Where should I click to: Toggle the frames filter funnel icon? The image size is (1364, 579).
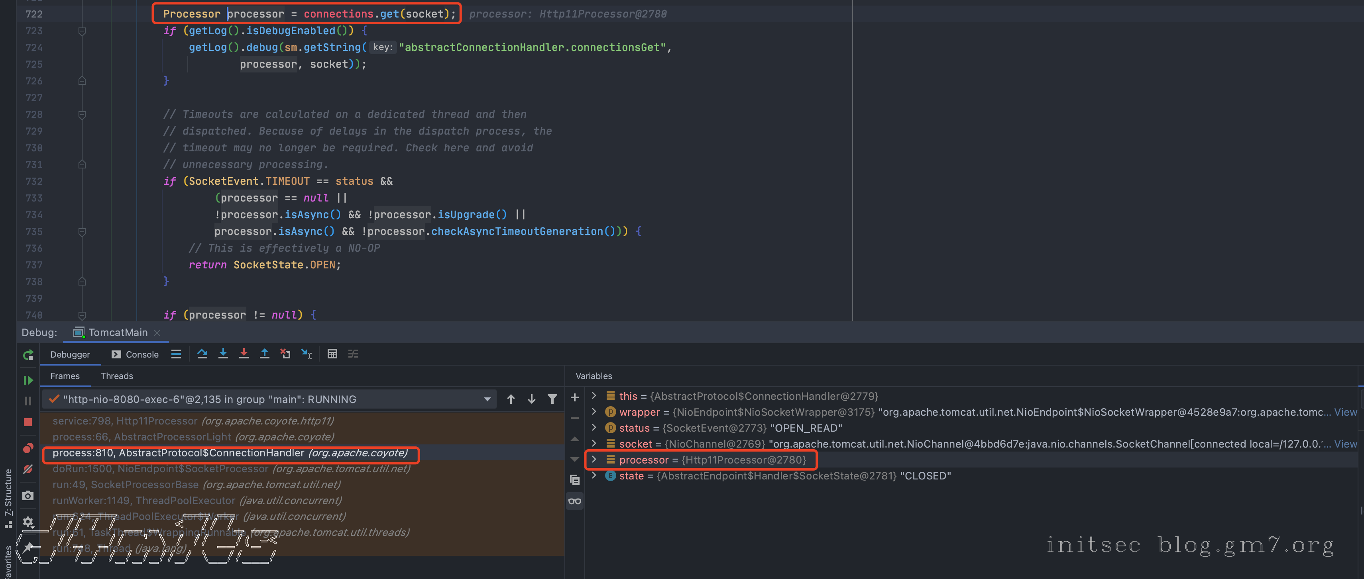[552, 399]
